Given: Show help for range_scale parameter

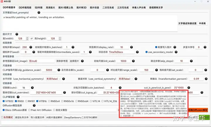Looking at the screenshot, I should click(x=156, y=70).
